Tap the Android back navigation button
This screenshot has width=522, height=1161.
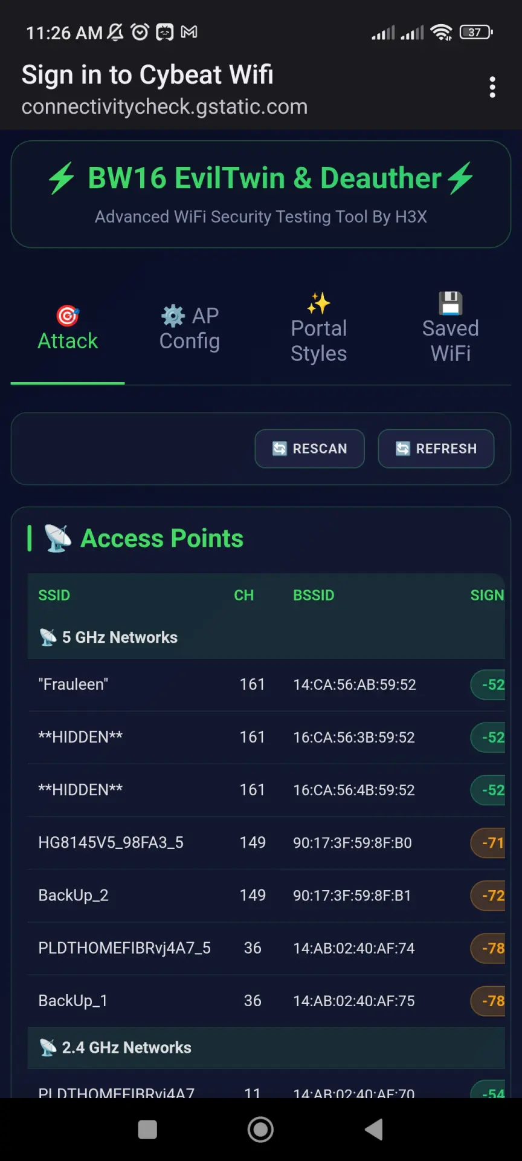[x=374, y=1129]
